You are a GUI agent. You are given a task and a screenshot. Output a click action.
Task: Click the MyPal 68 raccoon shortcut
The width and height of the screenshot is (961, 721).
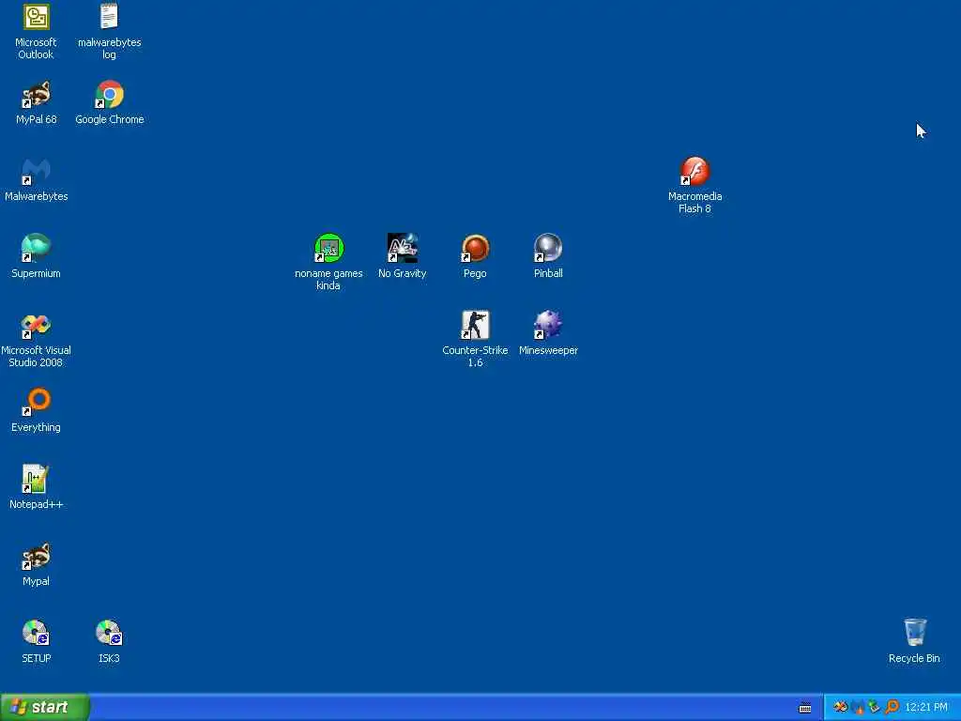(36, 102)
